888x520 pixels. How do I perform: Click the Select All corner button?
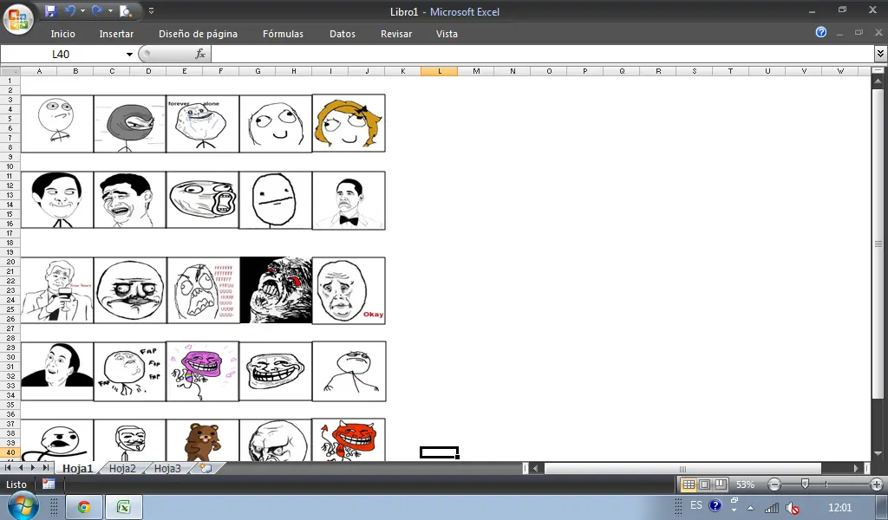coord(10,71)
